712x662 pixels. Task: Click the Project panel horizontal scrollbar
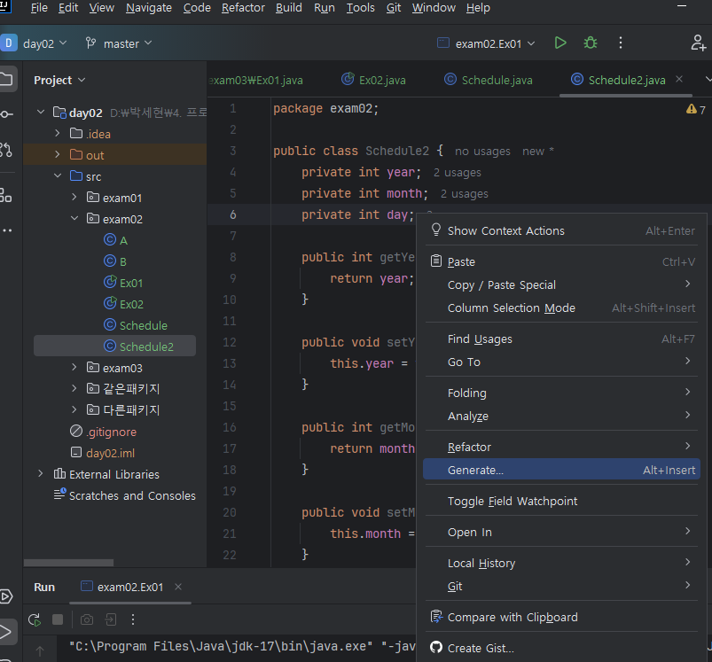[x=68, y=563]
